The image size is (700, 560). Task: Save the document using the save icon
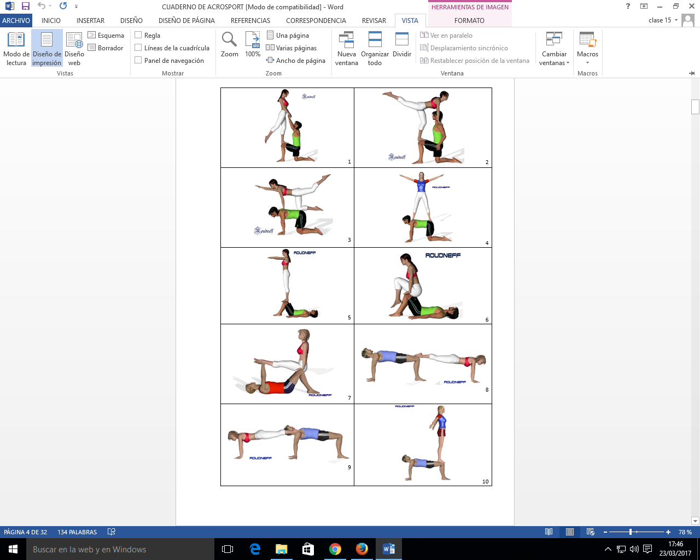point(26,7)
